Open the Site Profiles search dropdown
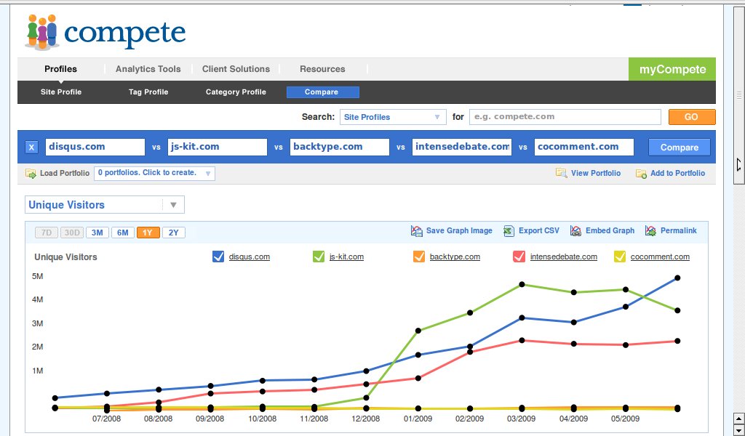 [393, 117]
